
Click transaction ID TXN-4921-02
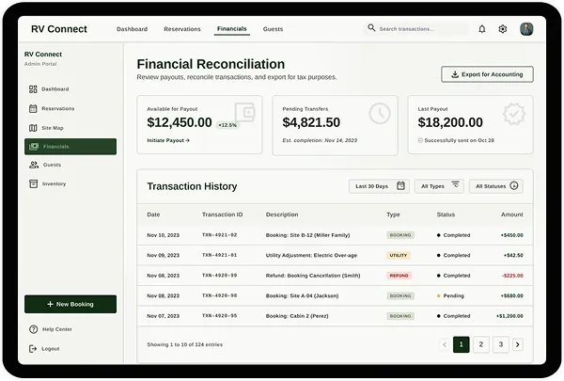(x=219, y=235)
